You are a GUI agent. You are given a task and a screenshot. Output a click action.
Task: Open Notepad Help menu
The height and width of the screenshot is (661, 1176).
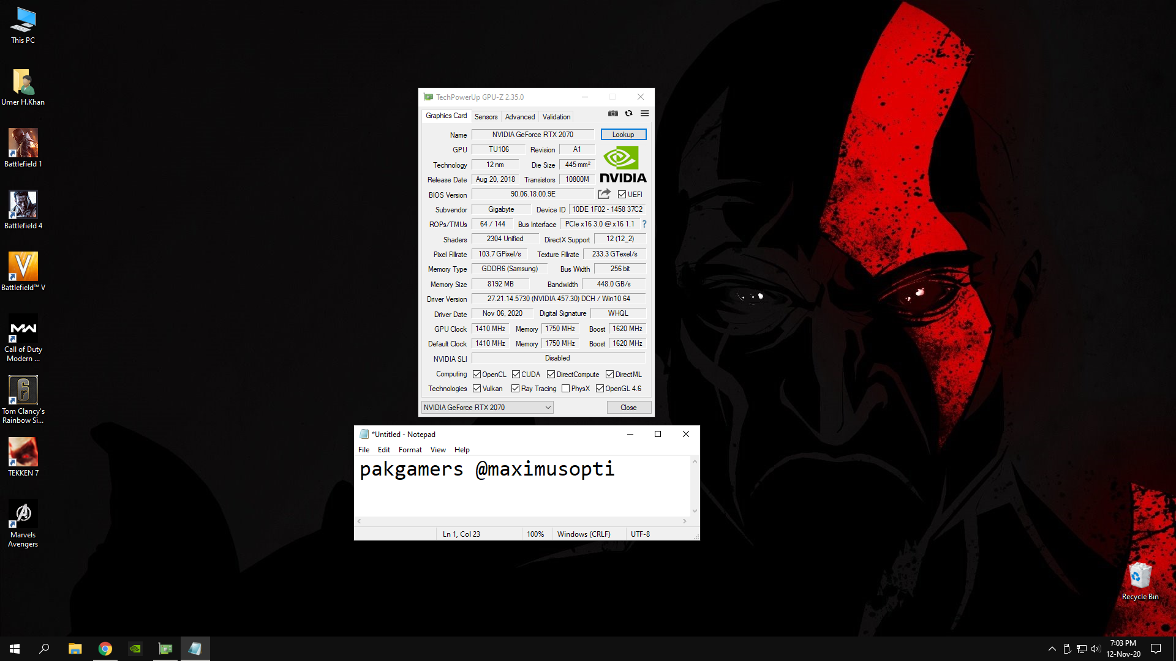pyautogui.click(x=462, y=450)
